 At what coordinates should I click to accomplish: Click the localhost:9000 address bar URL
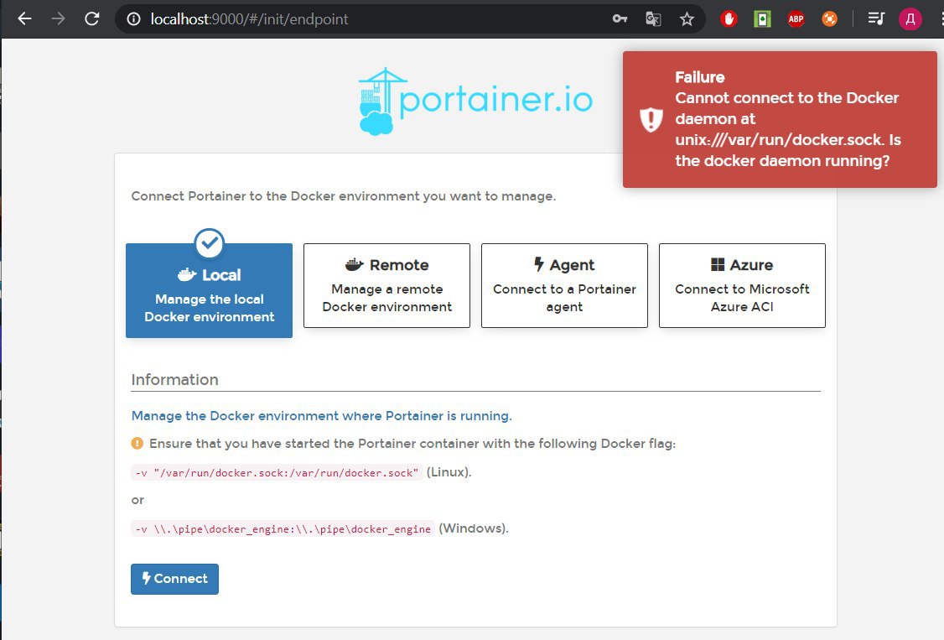pos(249,19)
